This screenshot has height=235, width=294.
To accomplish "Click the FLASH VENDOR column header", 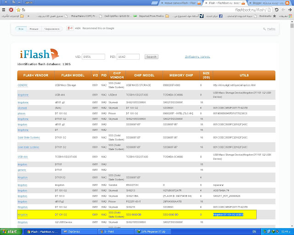I will [x=36, y=75].
